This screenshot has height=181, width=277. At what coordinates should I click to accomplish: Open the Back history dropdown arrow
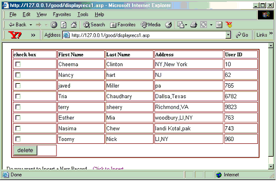(x=31, y=25)
